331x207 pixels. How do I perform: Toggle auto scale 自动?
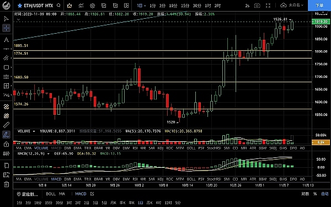325,194
